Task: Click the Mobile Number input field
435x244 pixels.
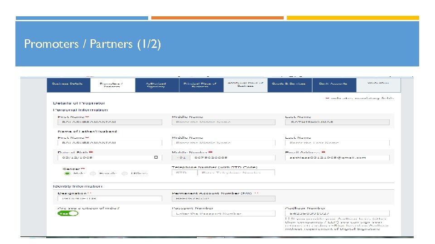Action: click(233, 157)
